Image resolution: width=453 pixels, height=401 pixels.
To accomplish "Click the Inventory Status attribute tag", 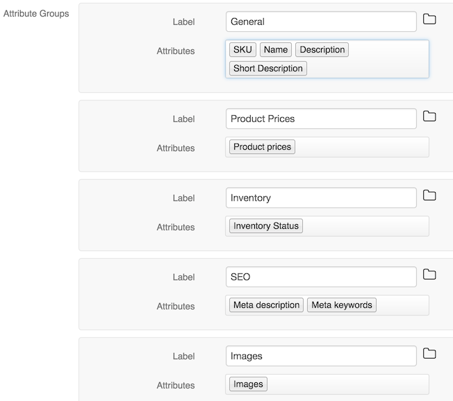I will point(266,226).
